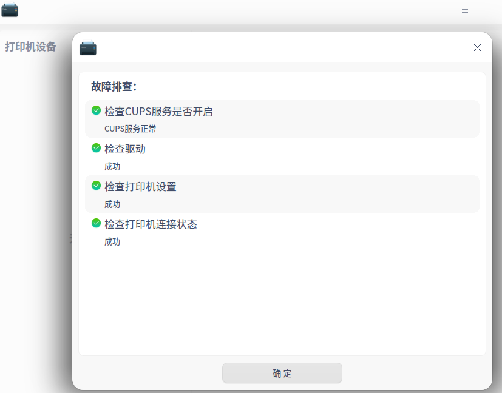The width and height of the screenshot is (502, 393).
Task: Click the green check beside 检查驱动
Action: click(96, 149)
